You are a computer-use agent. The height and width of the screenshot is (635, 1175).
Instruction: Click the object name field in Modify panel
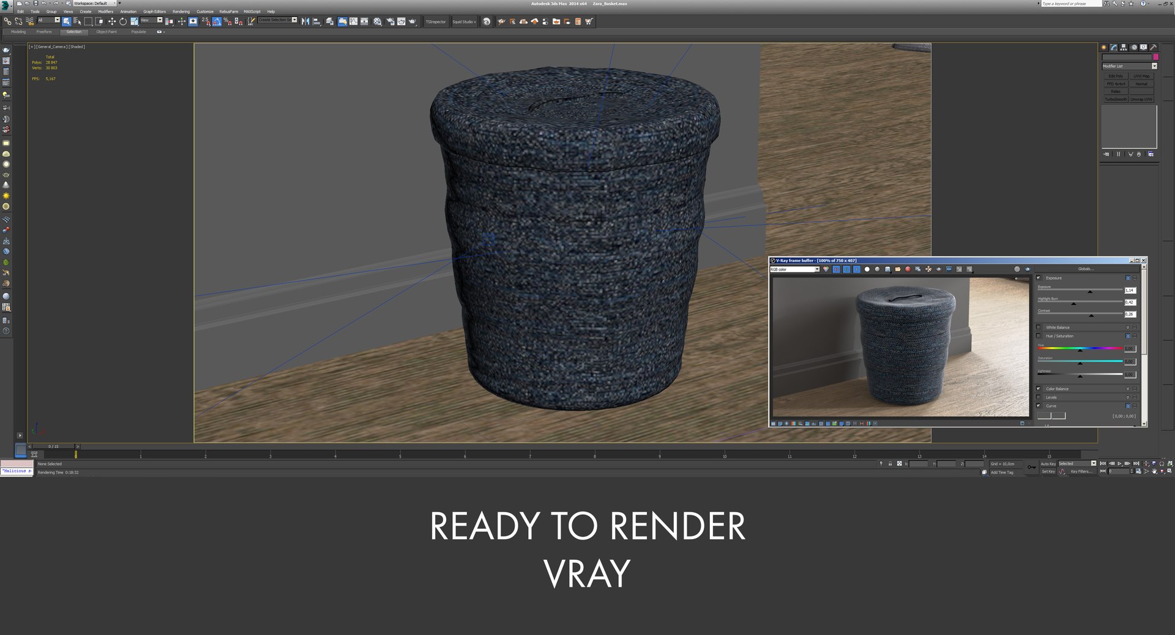tap(1127, 57)
